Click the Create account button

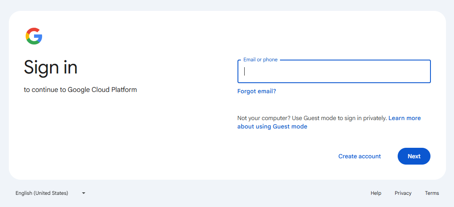tap(359, 156)
